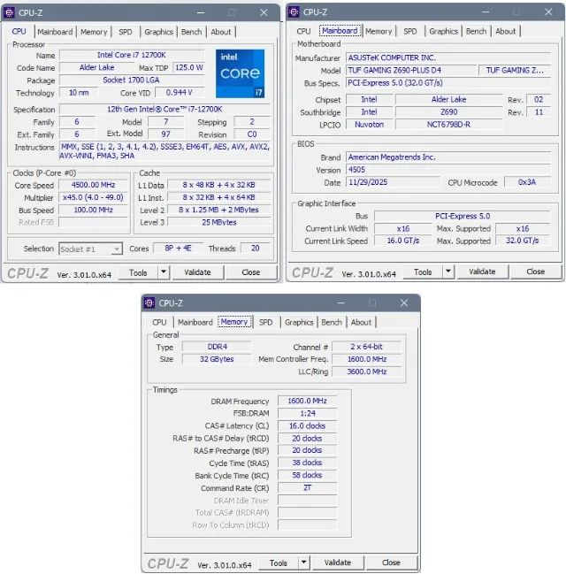566x574 pixels.
Task: Click the Current Link Speed value 16.0 GT/s
Action: [x=403, y=241]
